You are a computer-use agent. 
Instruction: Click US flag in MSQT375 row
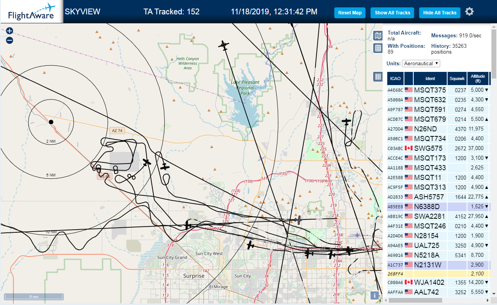(x=409, y=90)
